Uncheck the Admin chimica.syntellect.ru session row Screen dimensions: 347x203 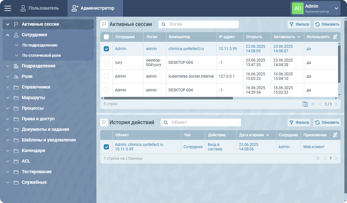pos(106,49)
